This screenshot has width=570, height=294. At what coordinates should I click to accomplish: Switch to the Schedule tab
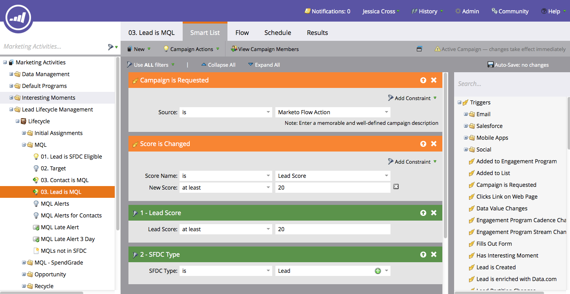pos(278,33)
